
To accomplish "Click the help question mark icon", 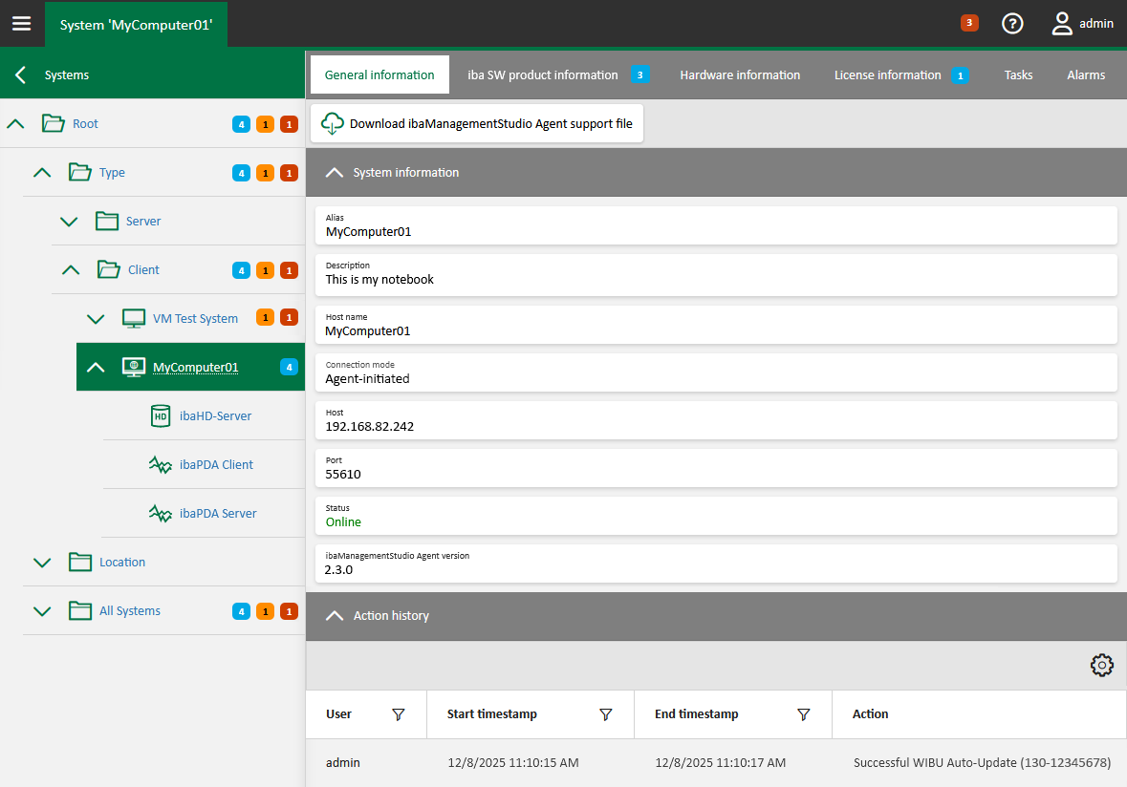I will point(1012,24).
